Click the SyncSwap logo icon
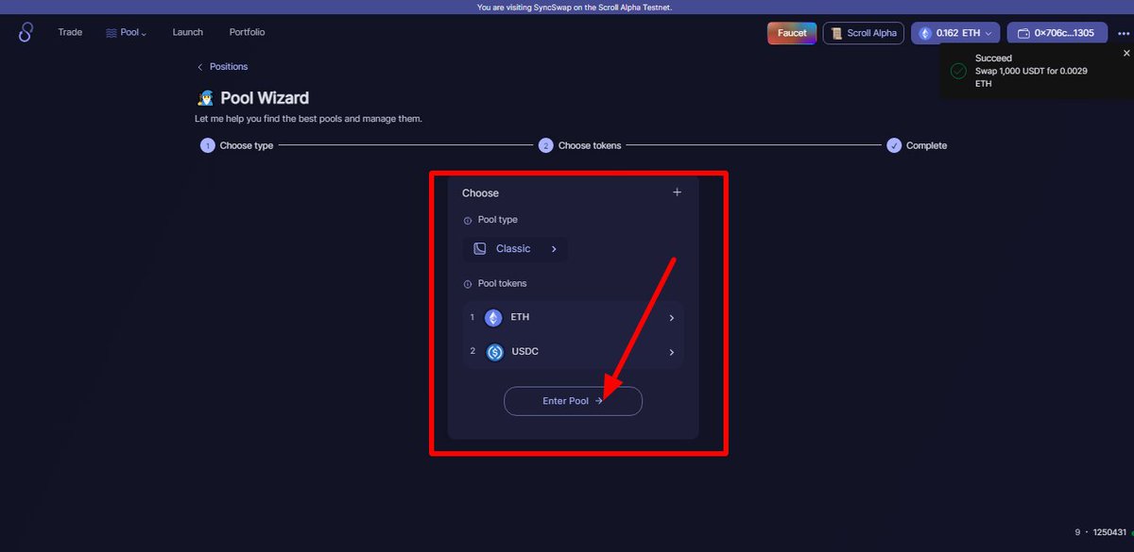The width and height of the screenshot is (1134, 552). [25, 31]
